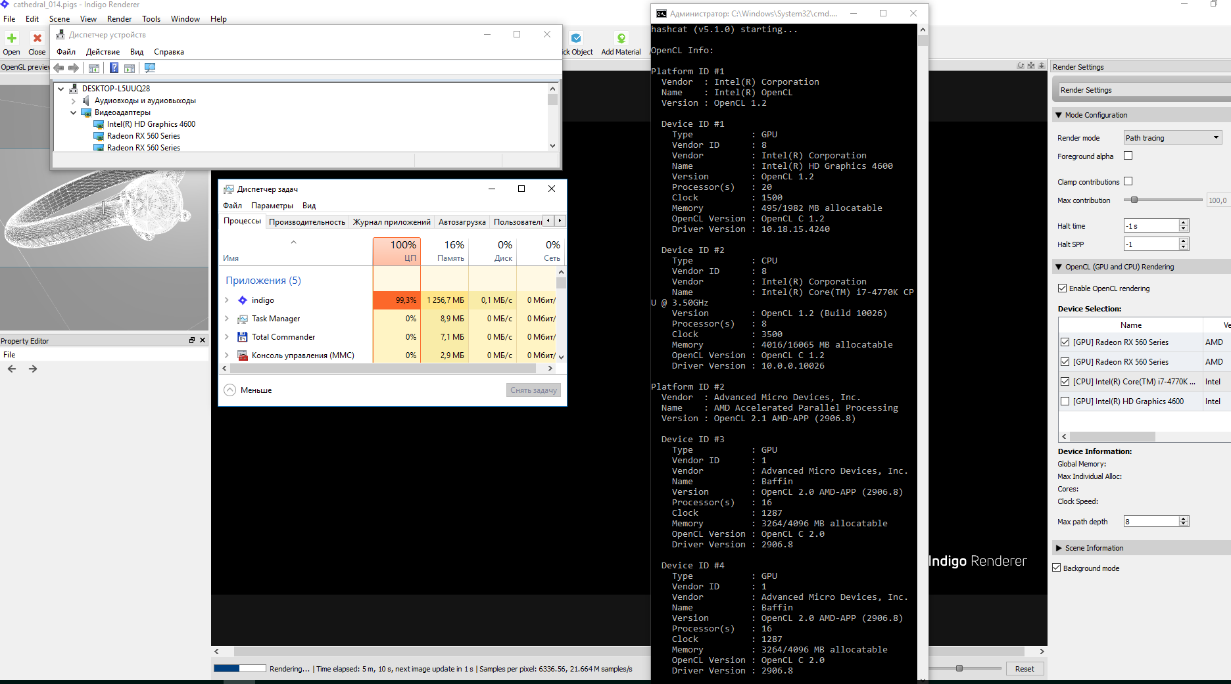Open the Render menu in Indigo
The image size is (1231, 684).
pos(119,19)
